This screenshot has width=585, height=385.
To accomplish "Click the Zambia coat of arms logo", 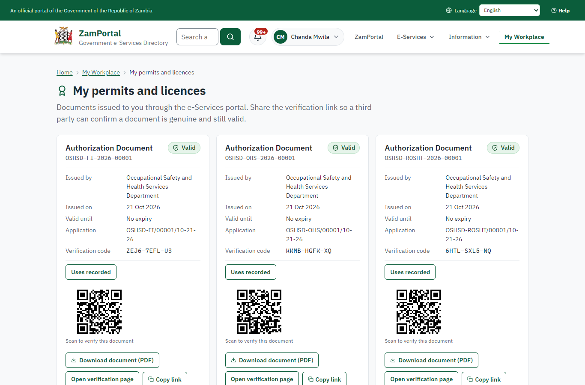I will 64,36.
